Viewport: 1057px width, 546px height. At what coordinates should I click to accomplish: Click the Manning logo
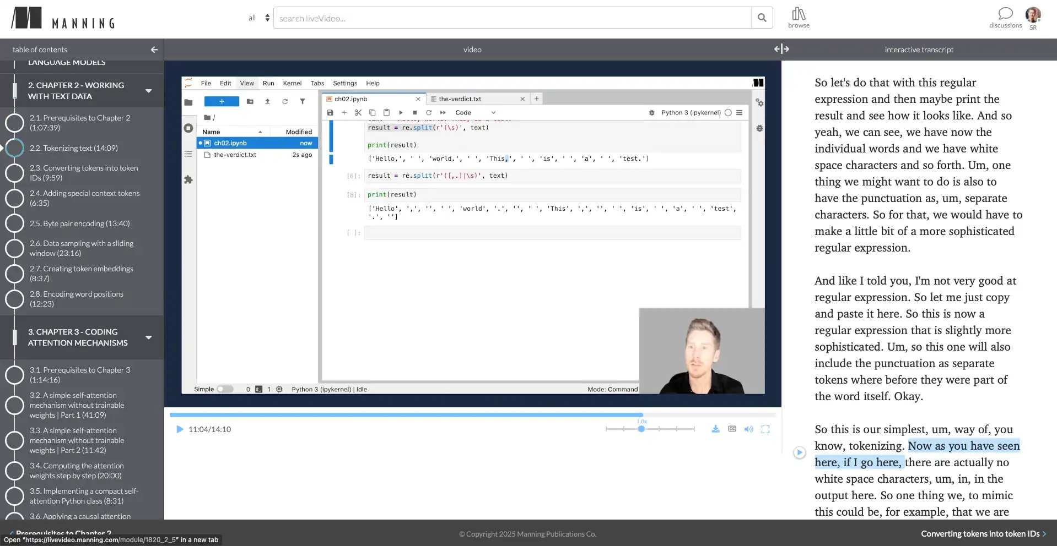click(62, 18)
